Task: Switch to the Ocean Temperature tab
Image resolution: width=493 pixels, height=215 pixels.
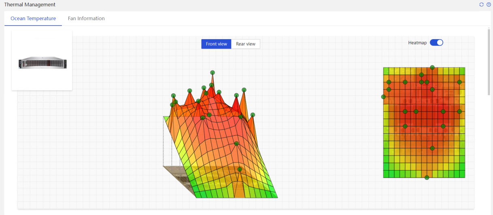Action: [33, 19]
